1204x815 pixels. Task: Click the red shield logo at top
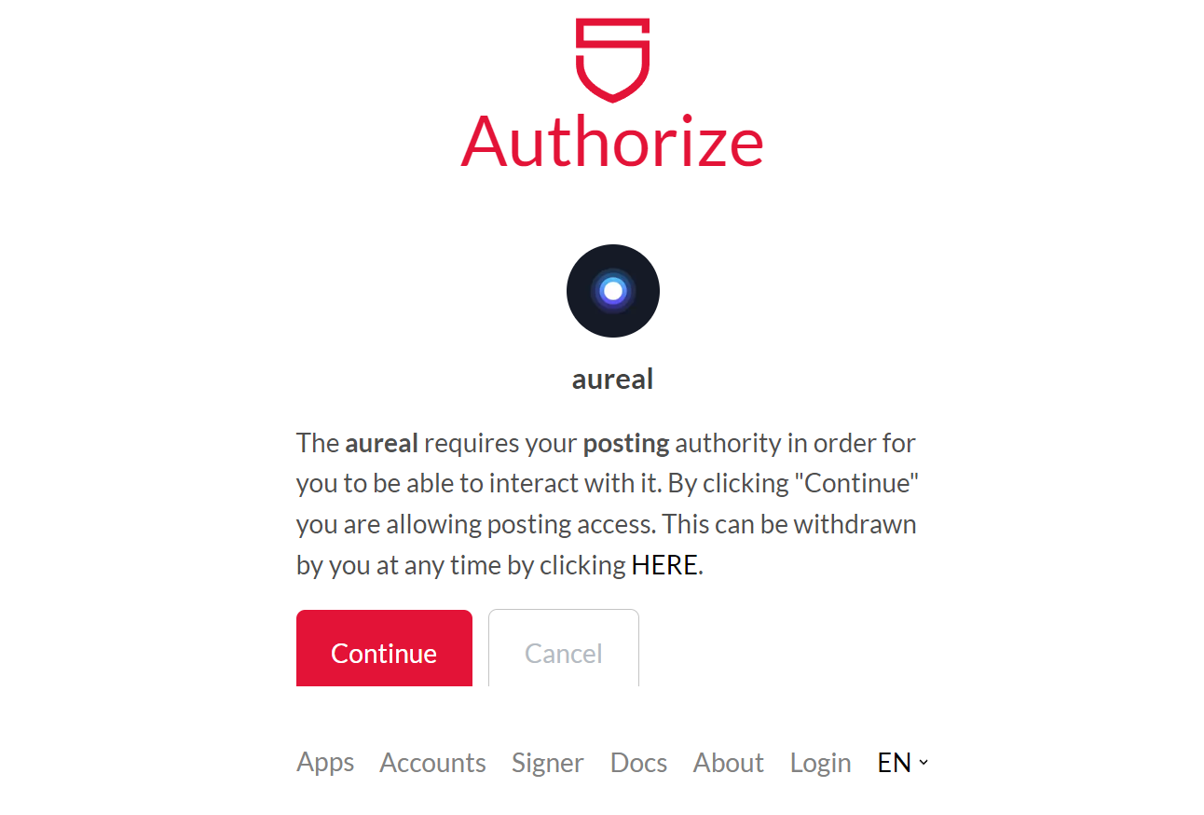click(x=612, y=60)
